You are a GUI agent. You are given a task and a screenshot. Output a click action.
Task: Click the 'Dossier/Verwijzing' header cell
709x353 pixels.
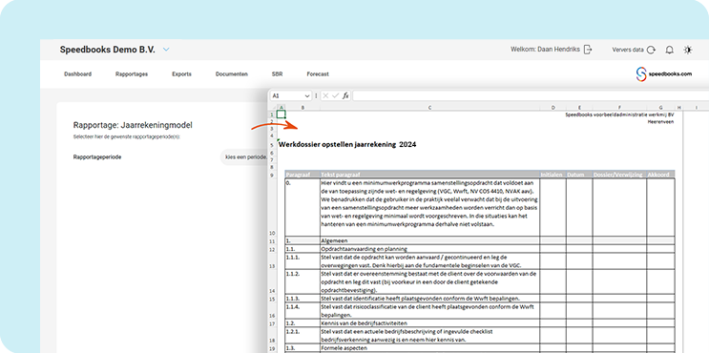619,175
